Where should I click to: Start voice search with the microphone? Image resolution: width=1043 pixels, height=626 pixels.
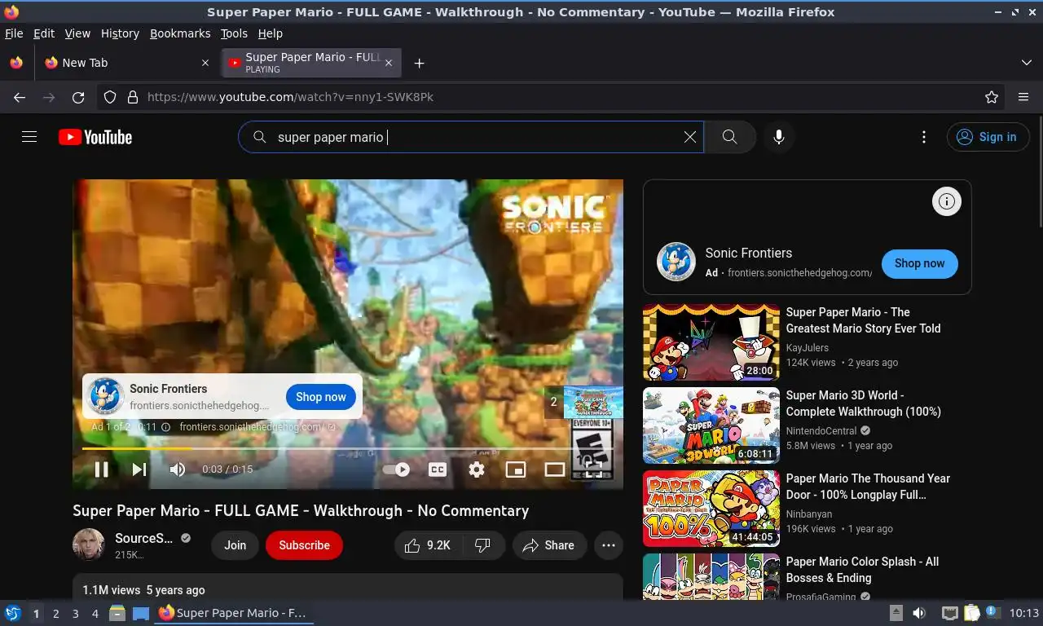coord(779,137)
